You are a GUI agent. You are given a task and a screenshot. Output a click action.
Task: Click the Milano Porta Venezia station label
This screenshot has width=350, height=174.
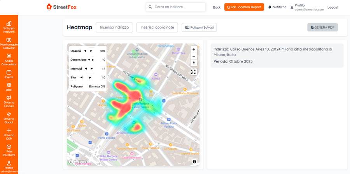(169, 125)
